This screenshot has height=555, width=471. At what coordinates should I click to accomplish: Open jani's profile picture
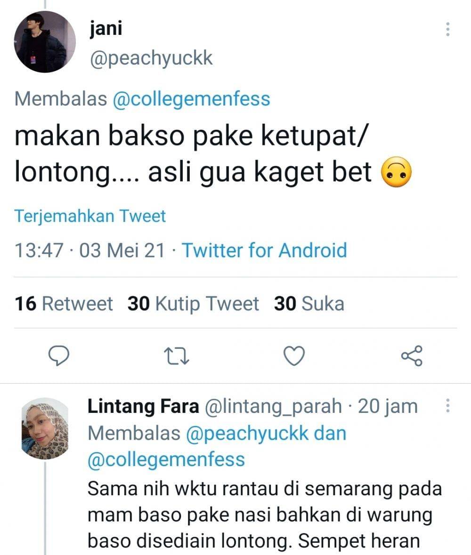pyautogui.click(x=45, y=42)
